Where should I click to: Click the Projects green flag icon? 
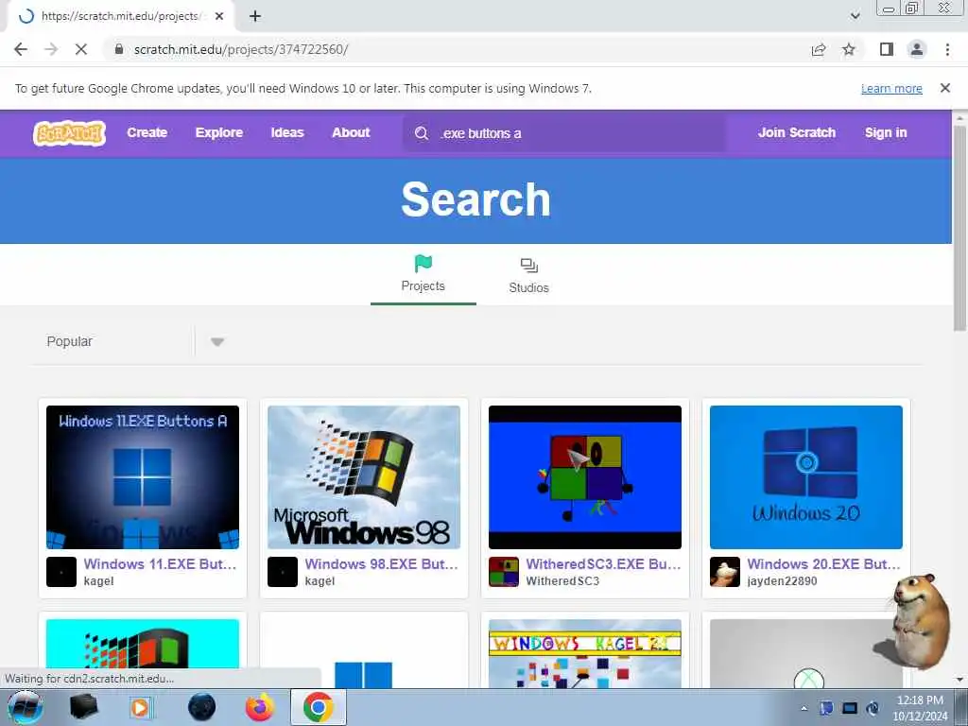423,264
